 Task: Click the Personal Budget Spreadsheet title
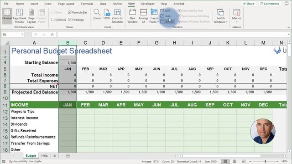click(x=62, y=51)
